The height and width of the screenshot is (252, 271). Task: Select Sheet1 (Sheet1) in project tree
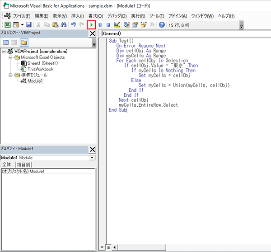click(x=42, y=63)
